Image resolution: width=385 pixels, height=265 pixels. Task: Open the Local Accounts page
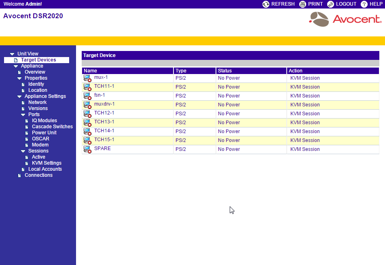pos(45,169)
